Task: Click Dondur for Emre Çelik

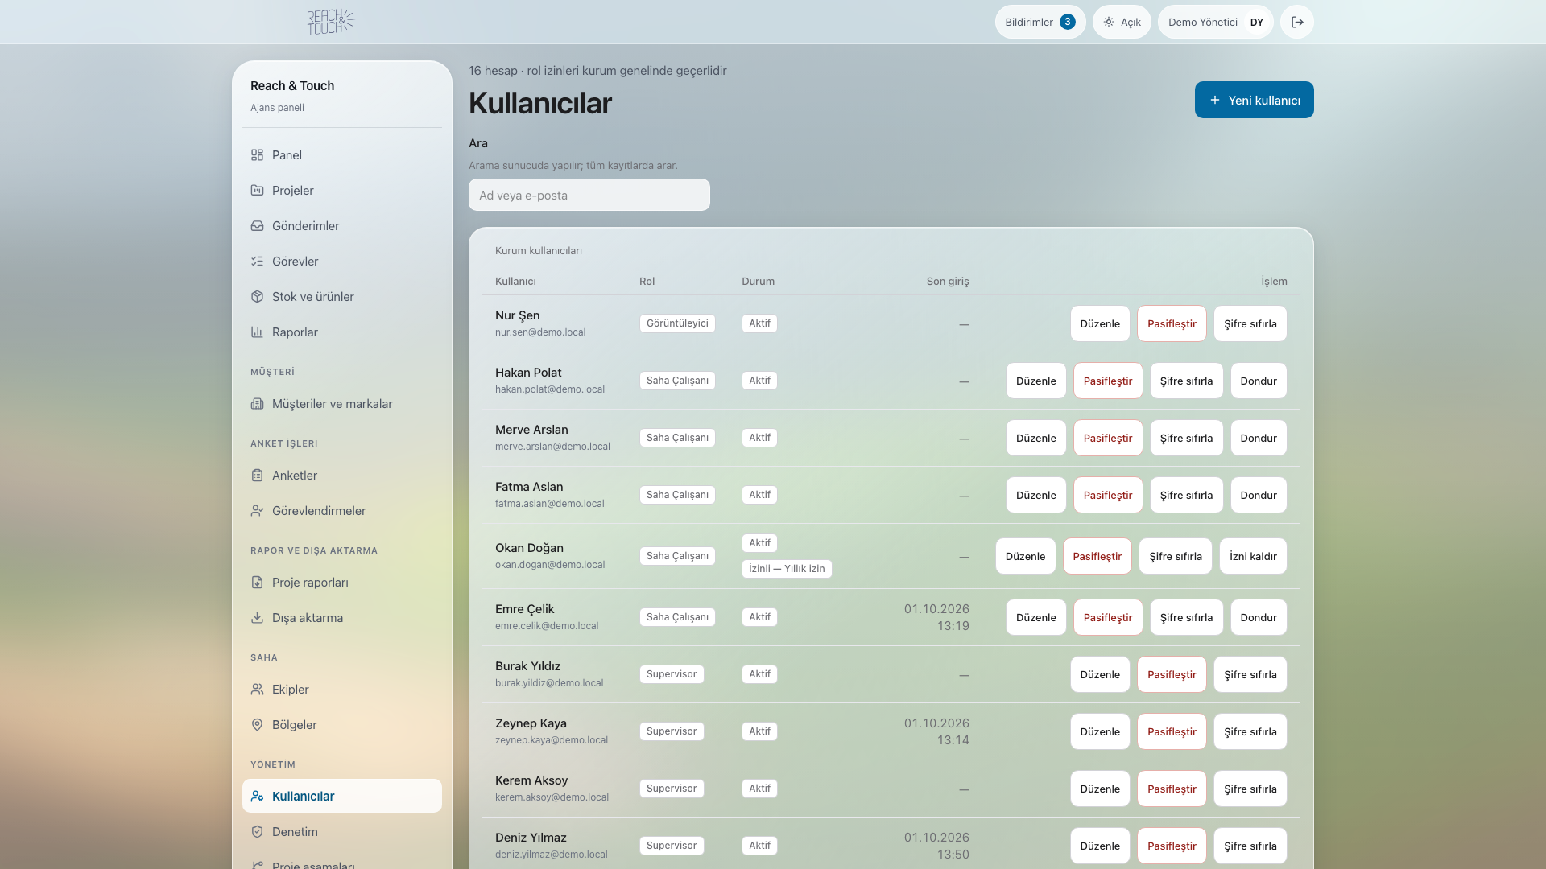Action: (1258, 617)
